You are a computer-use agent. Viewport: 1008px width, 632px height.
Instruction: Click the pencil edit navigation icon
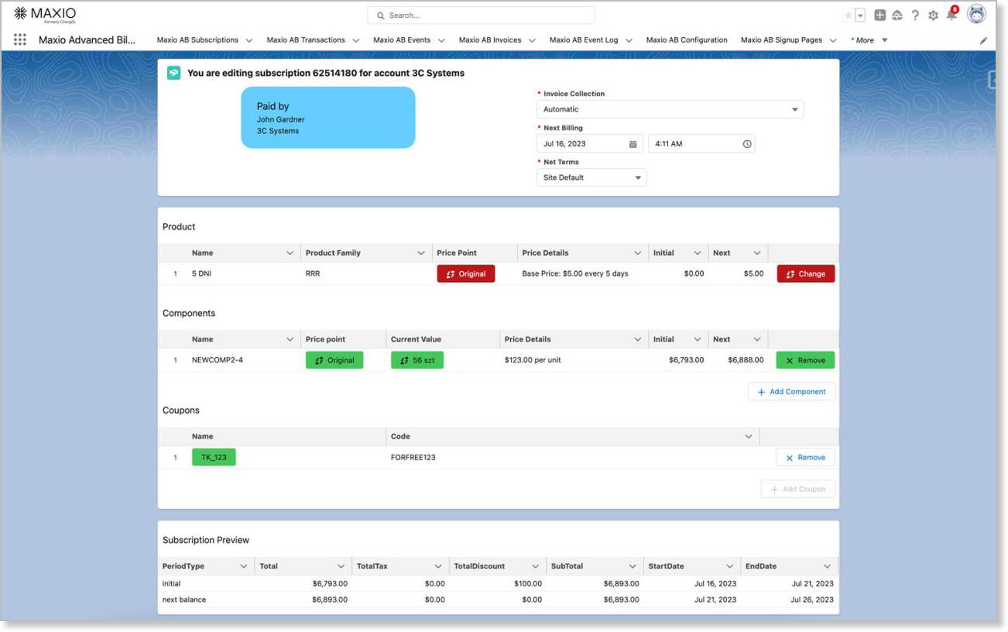pos(983,40)
